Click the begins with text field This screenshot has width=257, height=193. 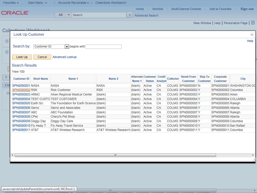pyautogui.click(x=103, y=47)
